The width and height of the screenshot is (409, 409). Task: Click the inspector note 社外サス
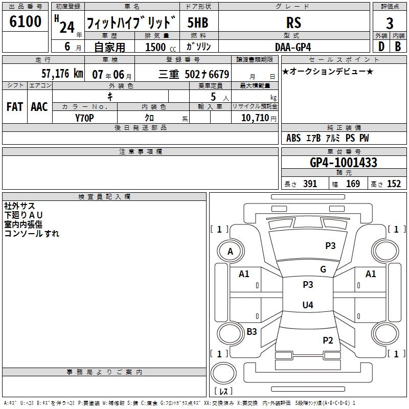[x=19, y=206]
